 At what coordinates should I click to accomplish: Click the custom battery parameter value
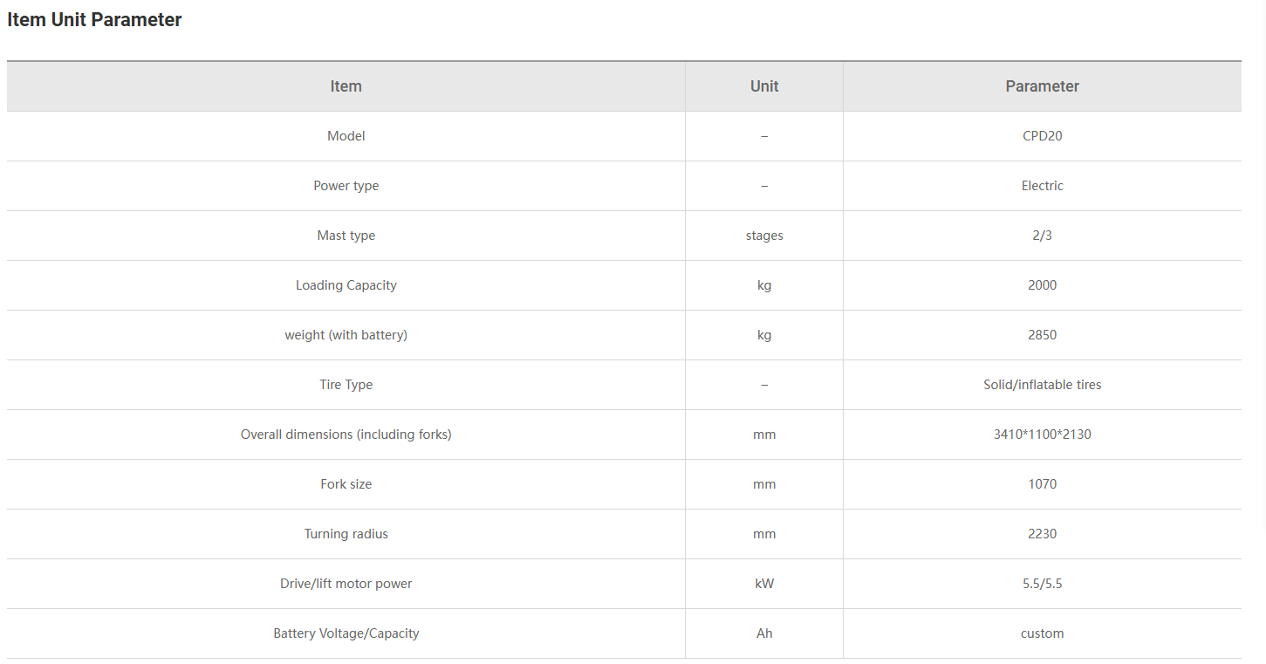pos(1042,633)
